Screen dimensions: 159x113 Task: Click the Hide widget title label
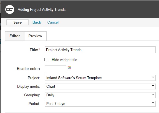(x=64, y=60)
